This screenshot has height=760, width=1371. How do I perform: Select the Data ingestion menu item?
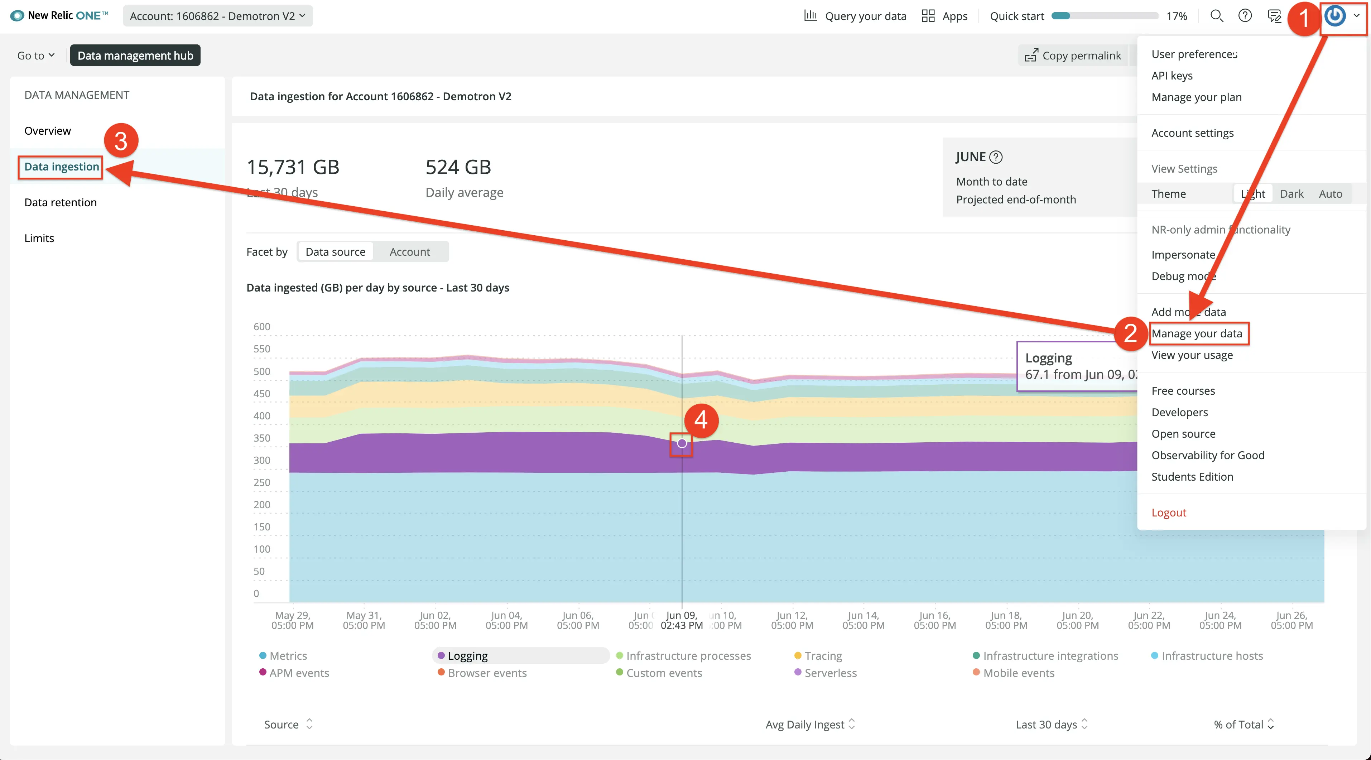(x=61, y=166)
